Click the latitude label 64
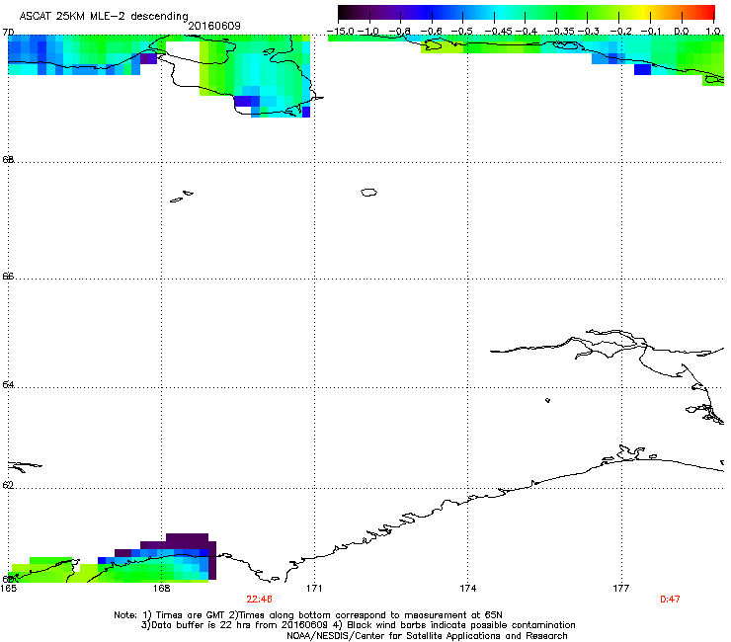Image resolution: width=731 pixels, height=642 pixels. (x=8, y=384)
